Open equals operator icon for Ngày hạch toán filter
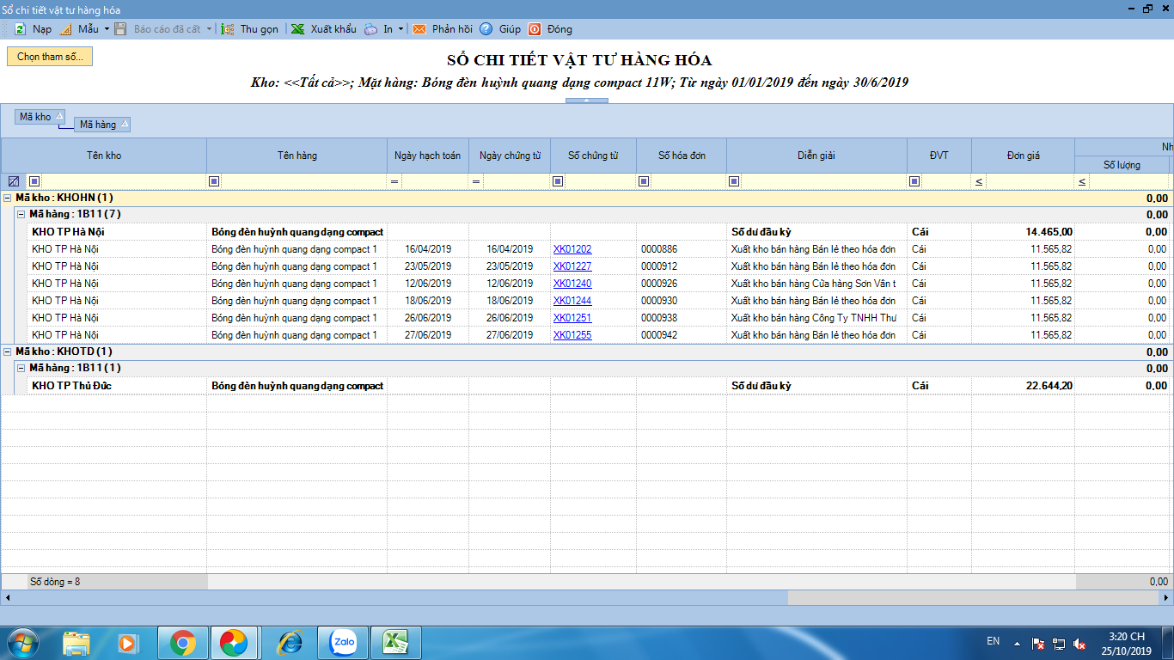 394,181
